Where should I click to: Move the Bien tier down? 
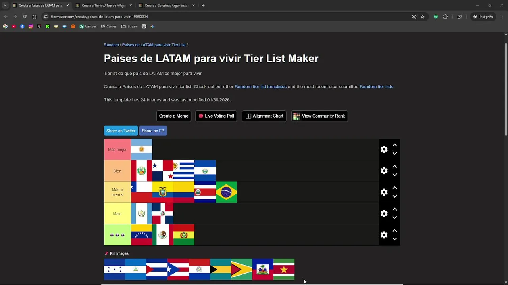(394, 175)
